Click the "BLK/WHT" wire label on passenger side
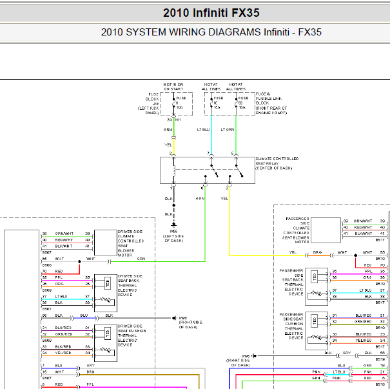Screen dimensions: 390x389 pos(363,234)
